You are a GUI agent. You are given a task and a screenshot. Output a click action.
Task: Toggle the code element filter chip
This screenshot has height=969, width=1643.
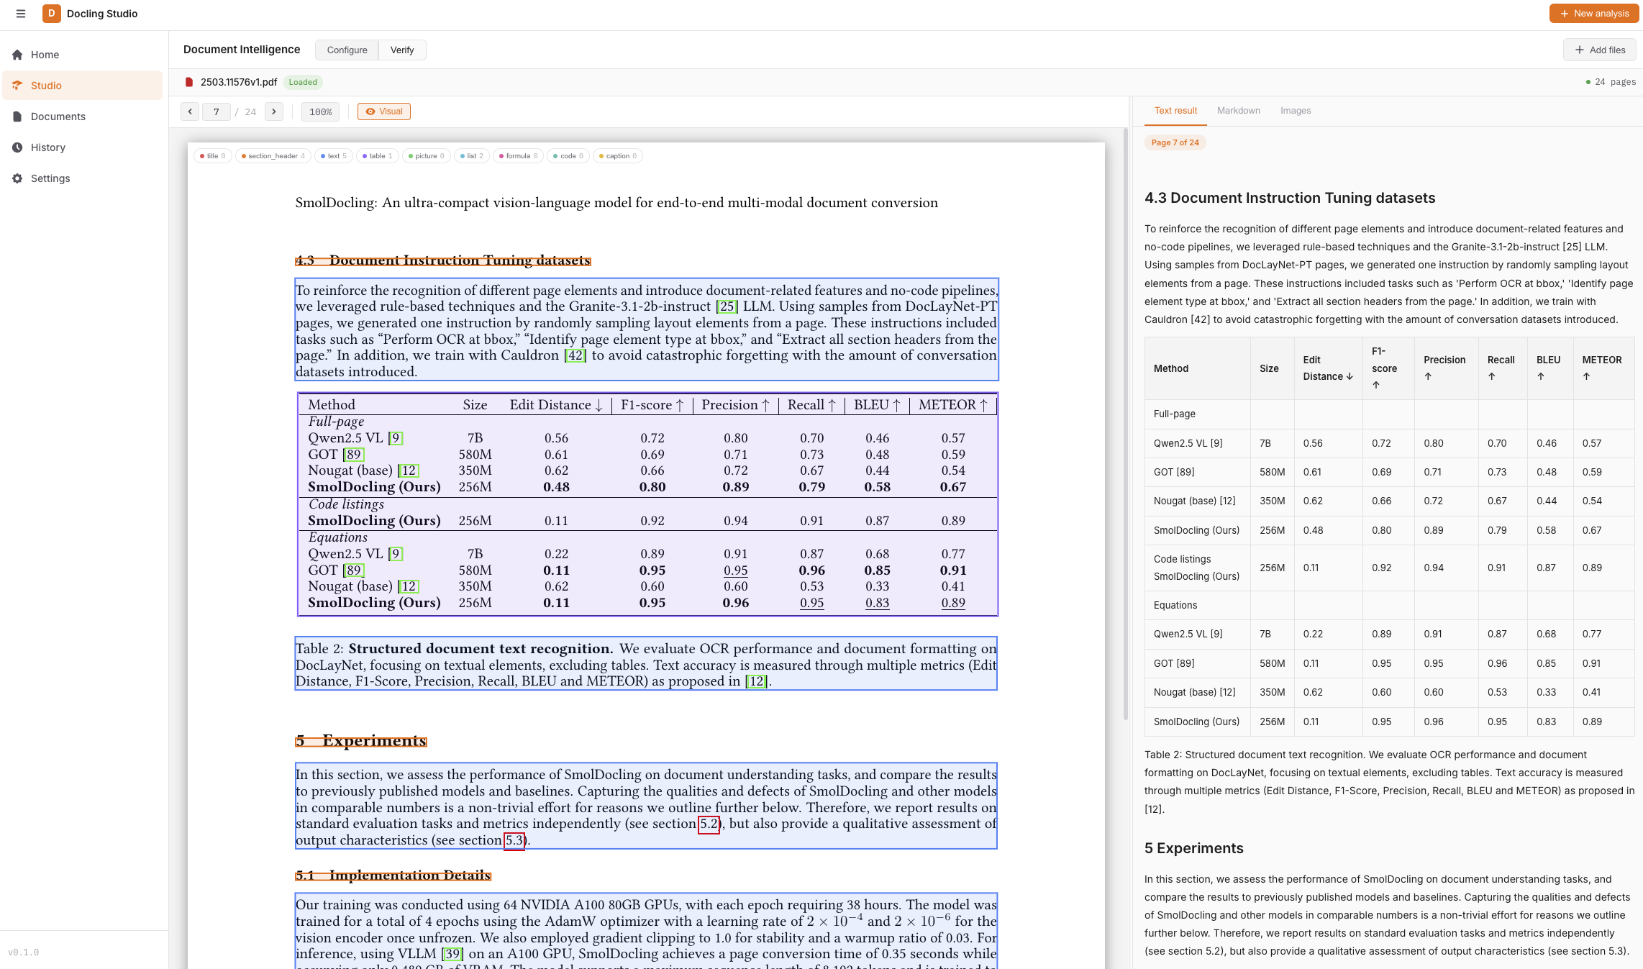pyautogui.click(x=569, y=156)
